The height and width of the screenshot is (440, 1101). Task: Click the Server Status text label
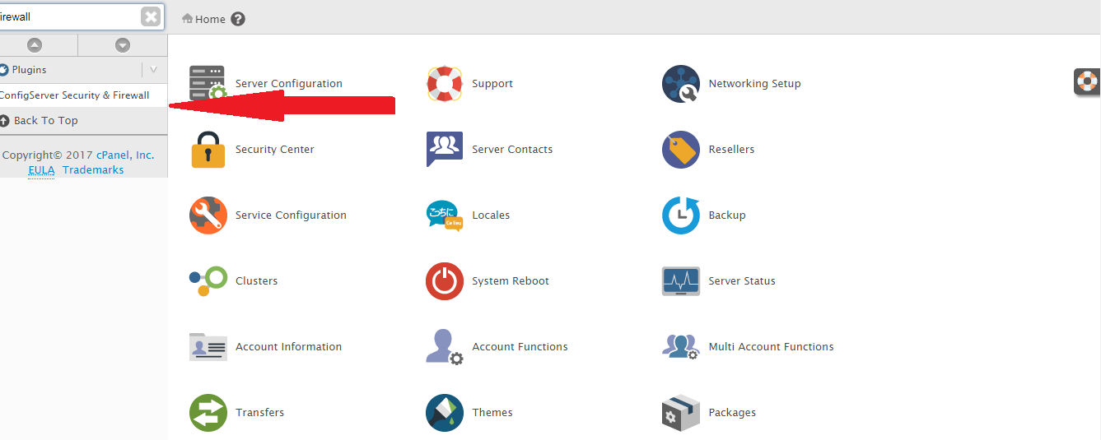coord(742,281)
